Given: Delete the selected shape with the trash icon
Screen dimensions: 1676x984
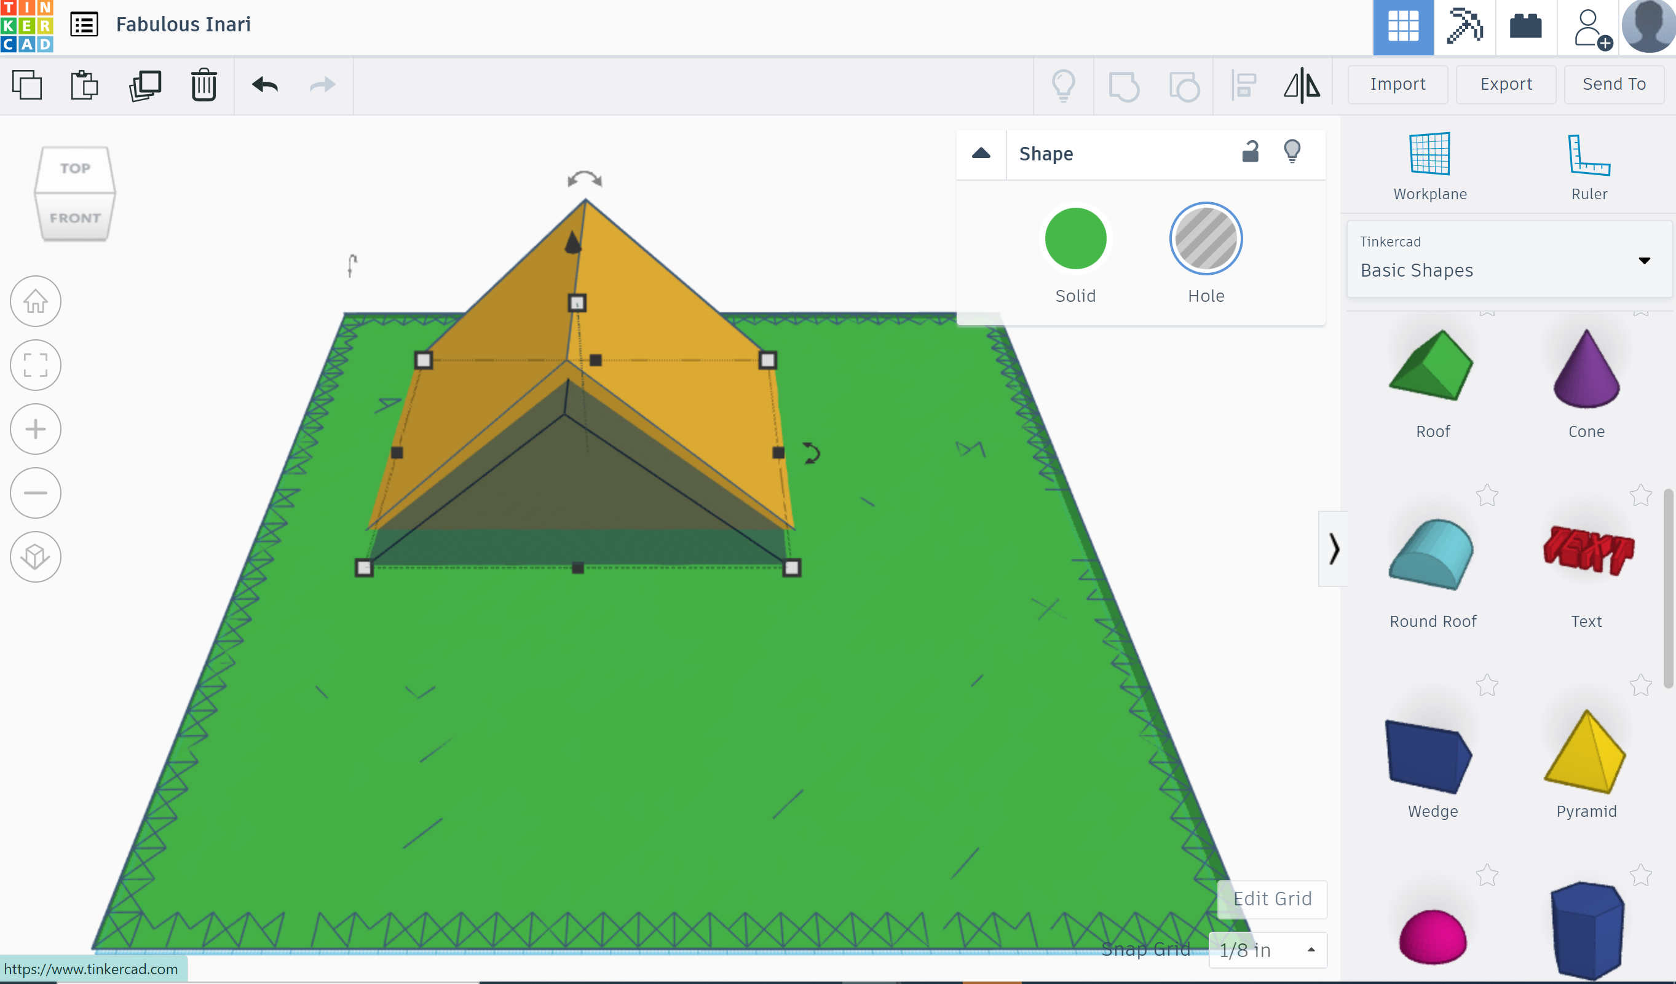Looking at the screenshot, I should (204, 85).
